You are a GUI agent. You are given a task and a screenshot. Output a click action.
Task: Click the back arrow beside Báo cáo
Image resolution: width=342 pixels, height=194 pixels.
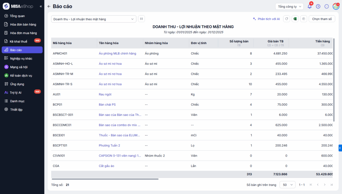49,6
